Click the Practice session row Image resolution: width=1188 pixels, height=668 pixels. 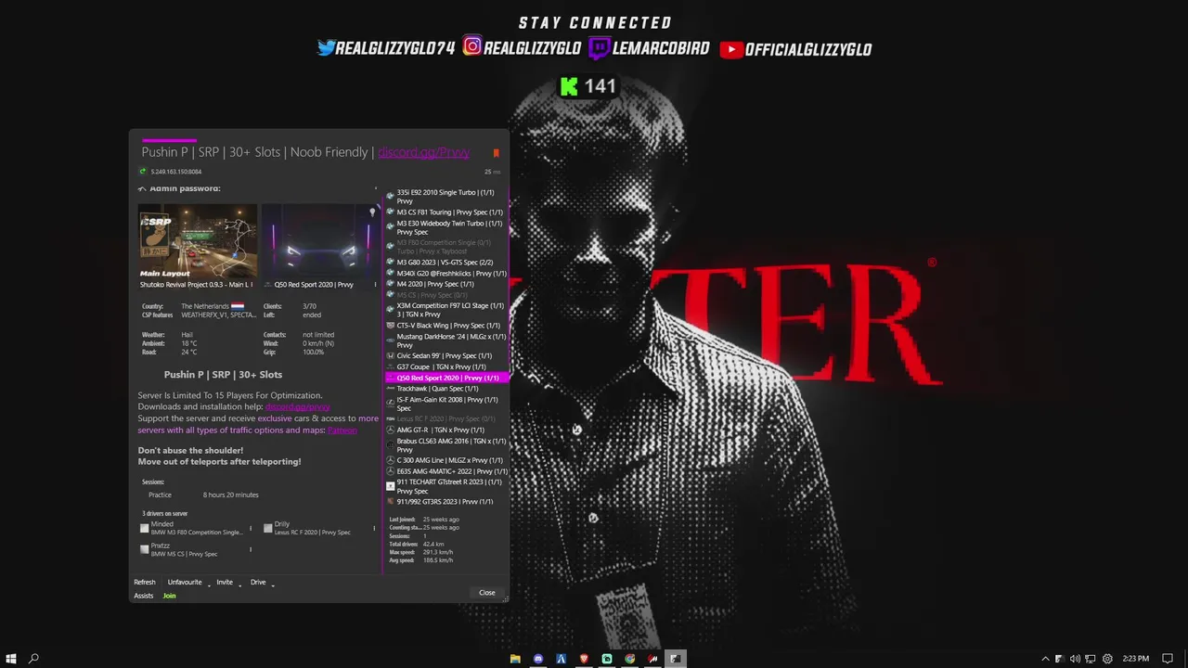[x=204, y=495]
